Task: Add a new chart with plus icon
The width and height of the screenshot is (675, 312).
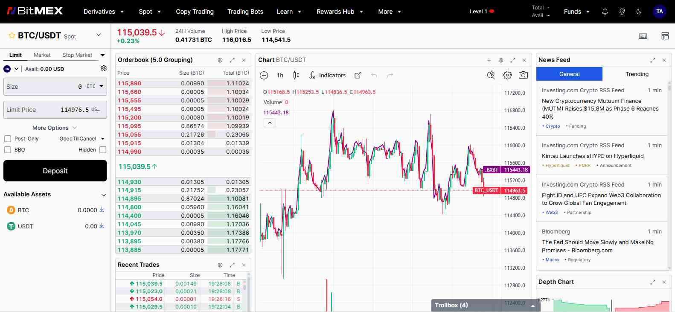Action: (489, 60)
